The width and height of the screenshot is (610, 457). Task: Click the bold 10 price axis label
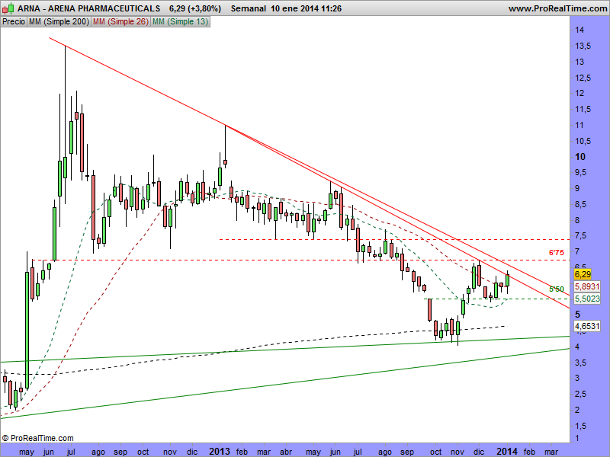click(x=580, y=157)
